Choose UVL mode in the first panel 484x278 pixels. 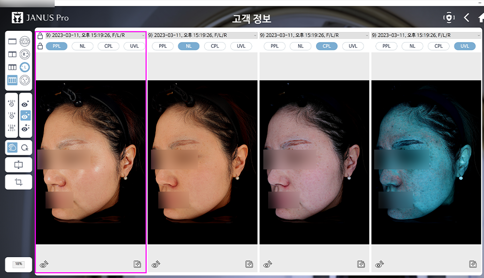(134, 46)
